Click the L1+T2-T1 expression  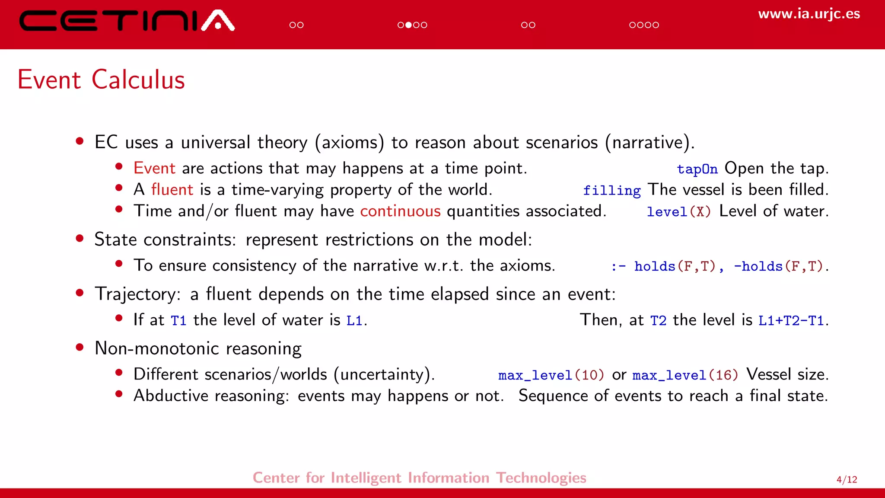click(791, 320)
